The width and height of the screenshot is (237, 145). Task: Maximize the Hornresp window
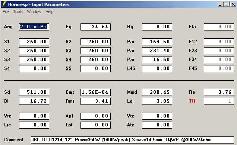(227, 4)
